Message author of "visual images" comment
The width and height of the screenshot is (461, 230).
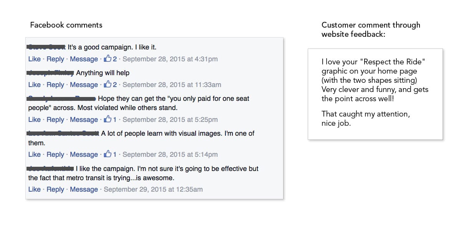tap(84, 154)
